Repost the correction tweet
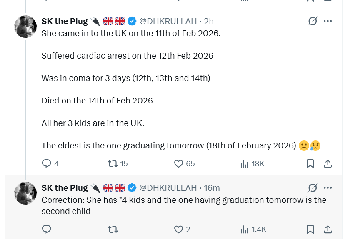 tap(113, 229)
